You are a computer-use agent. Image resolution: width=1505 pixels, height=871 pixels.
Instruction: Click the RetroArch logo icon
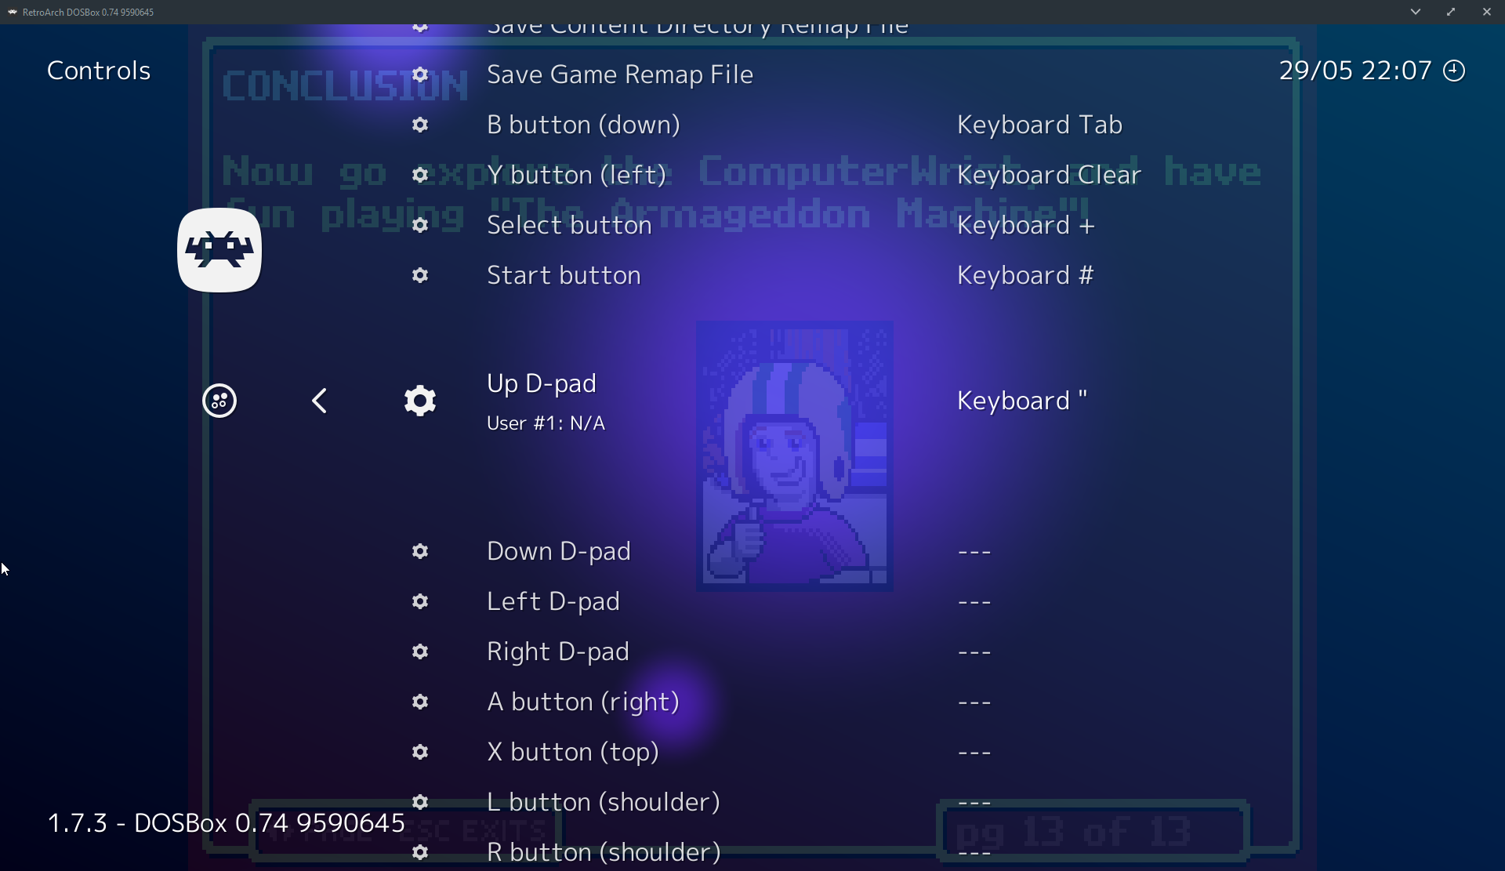(219, 249)
